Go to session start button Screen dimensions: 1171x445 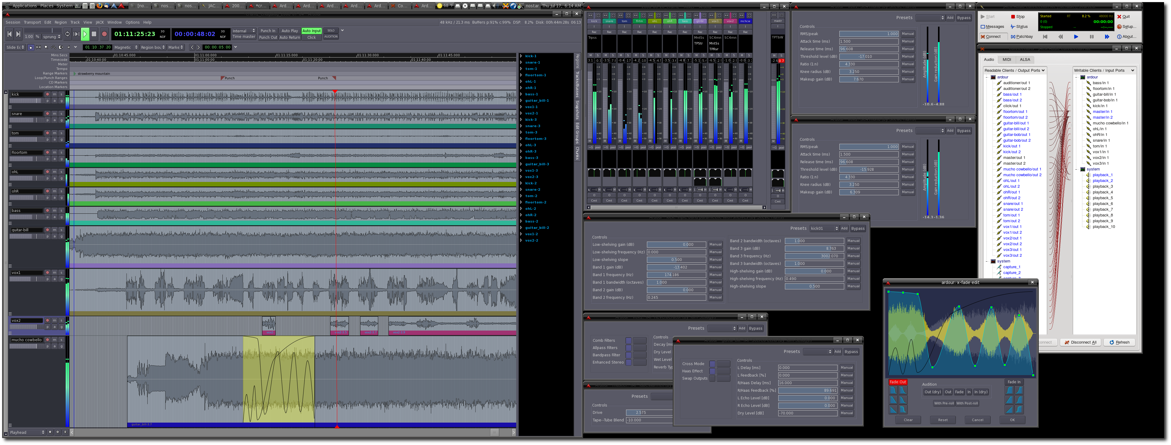click(10, 34)
